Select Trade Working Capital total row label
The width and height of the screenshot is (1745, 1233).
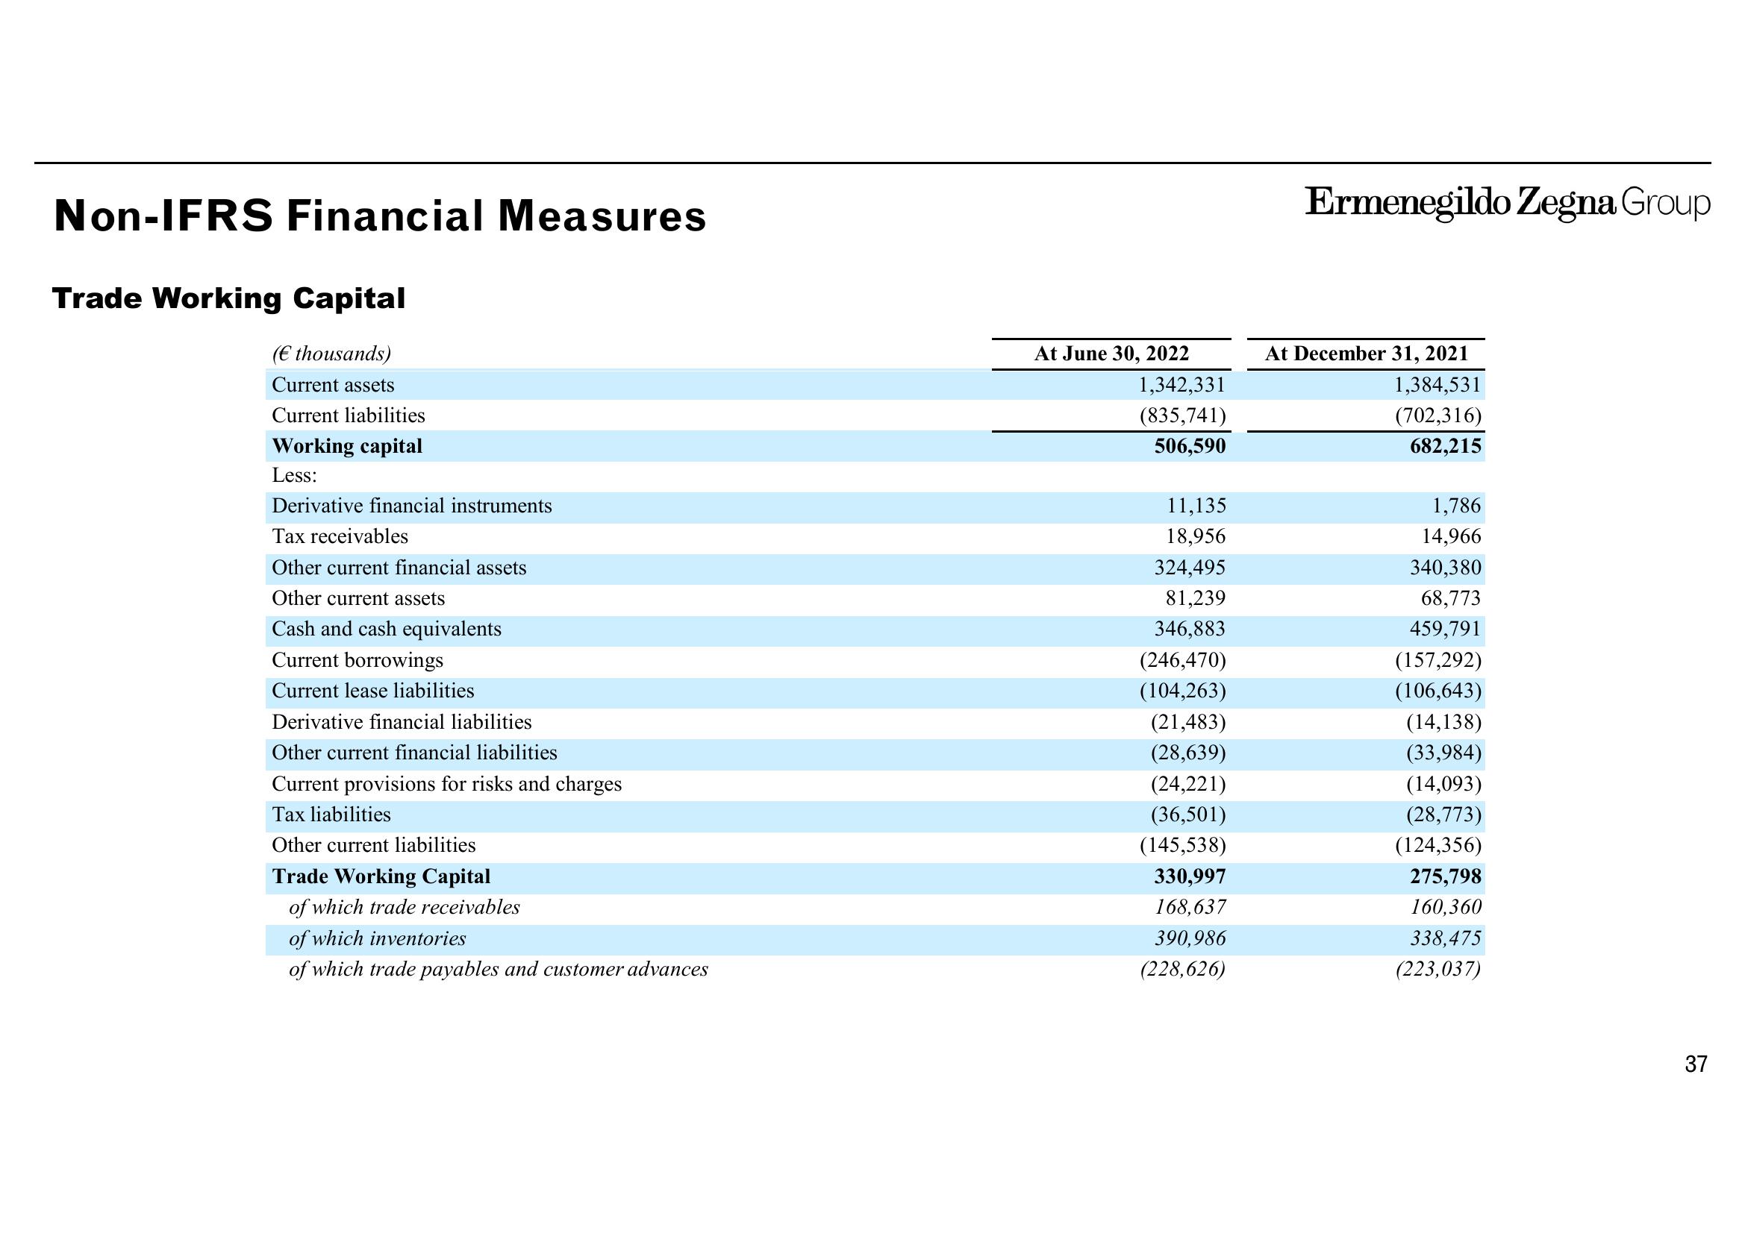point(381,876)
